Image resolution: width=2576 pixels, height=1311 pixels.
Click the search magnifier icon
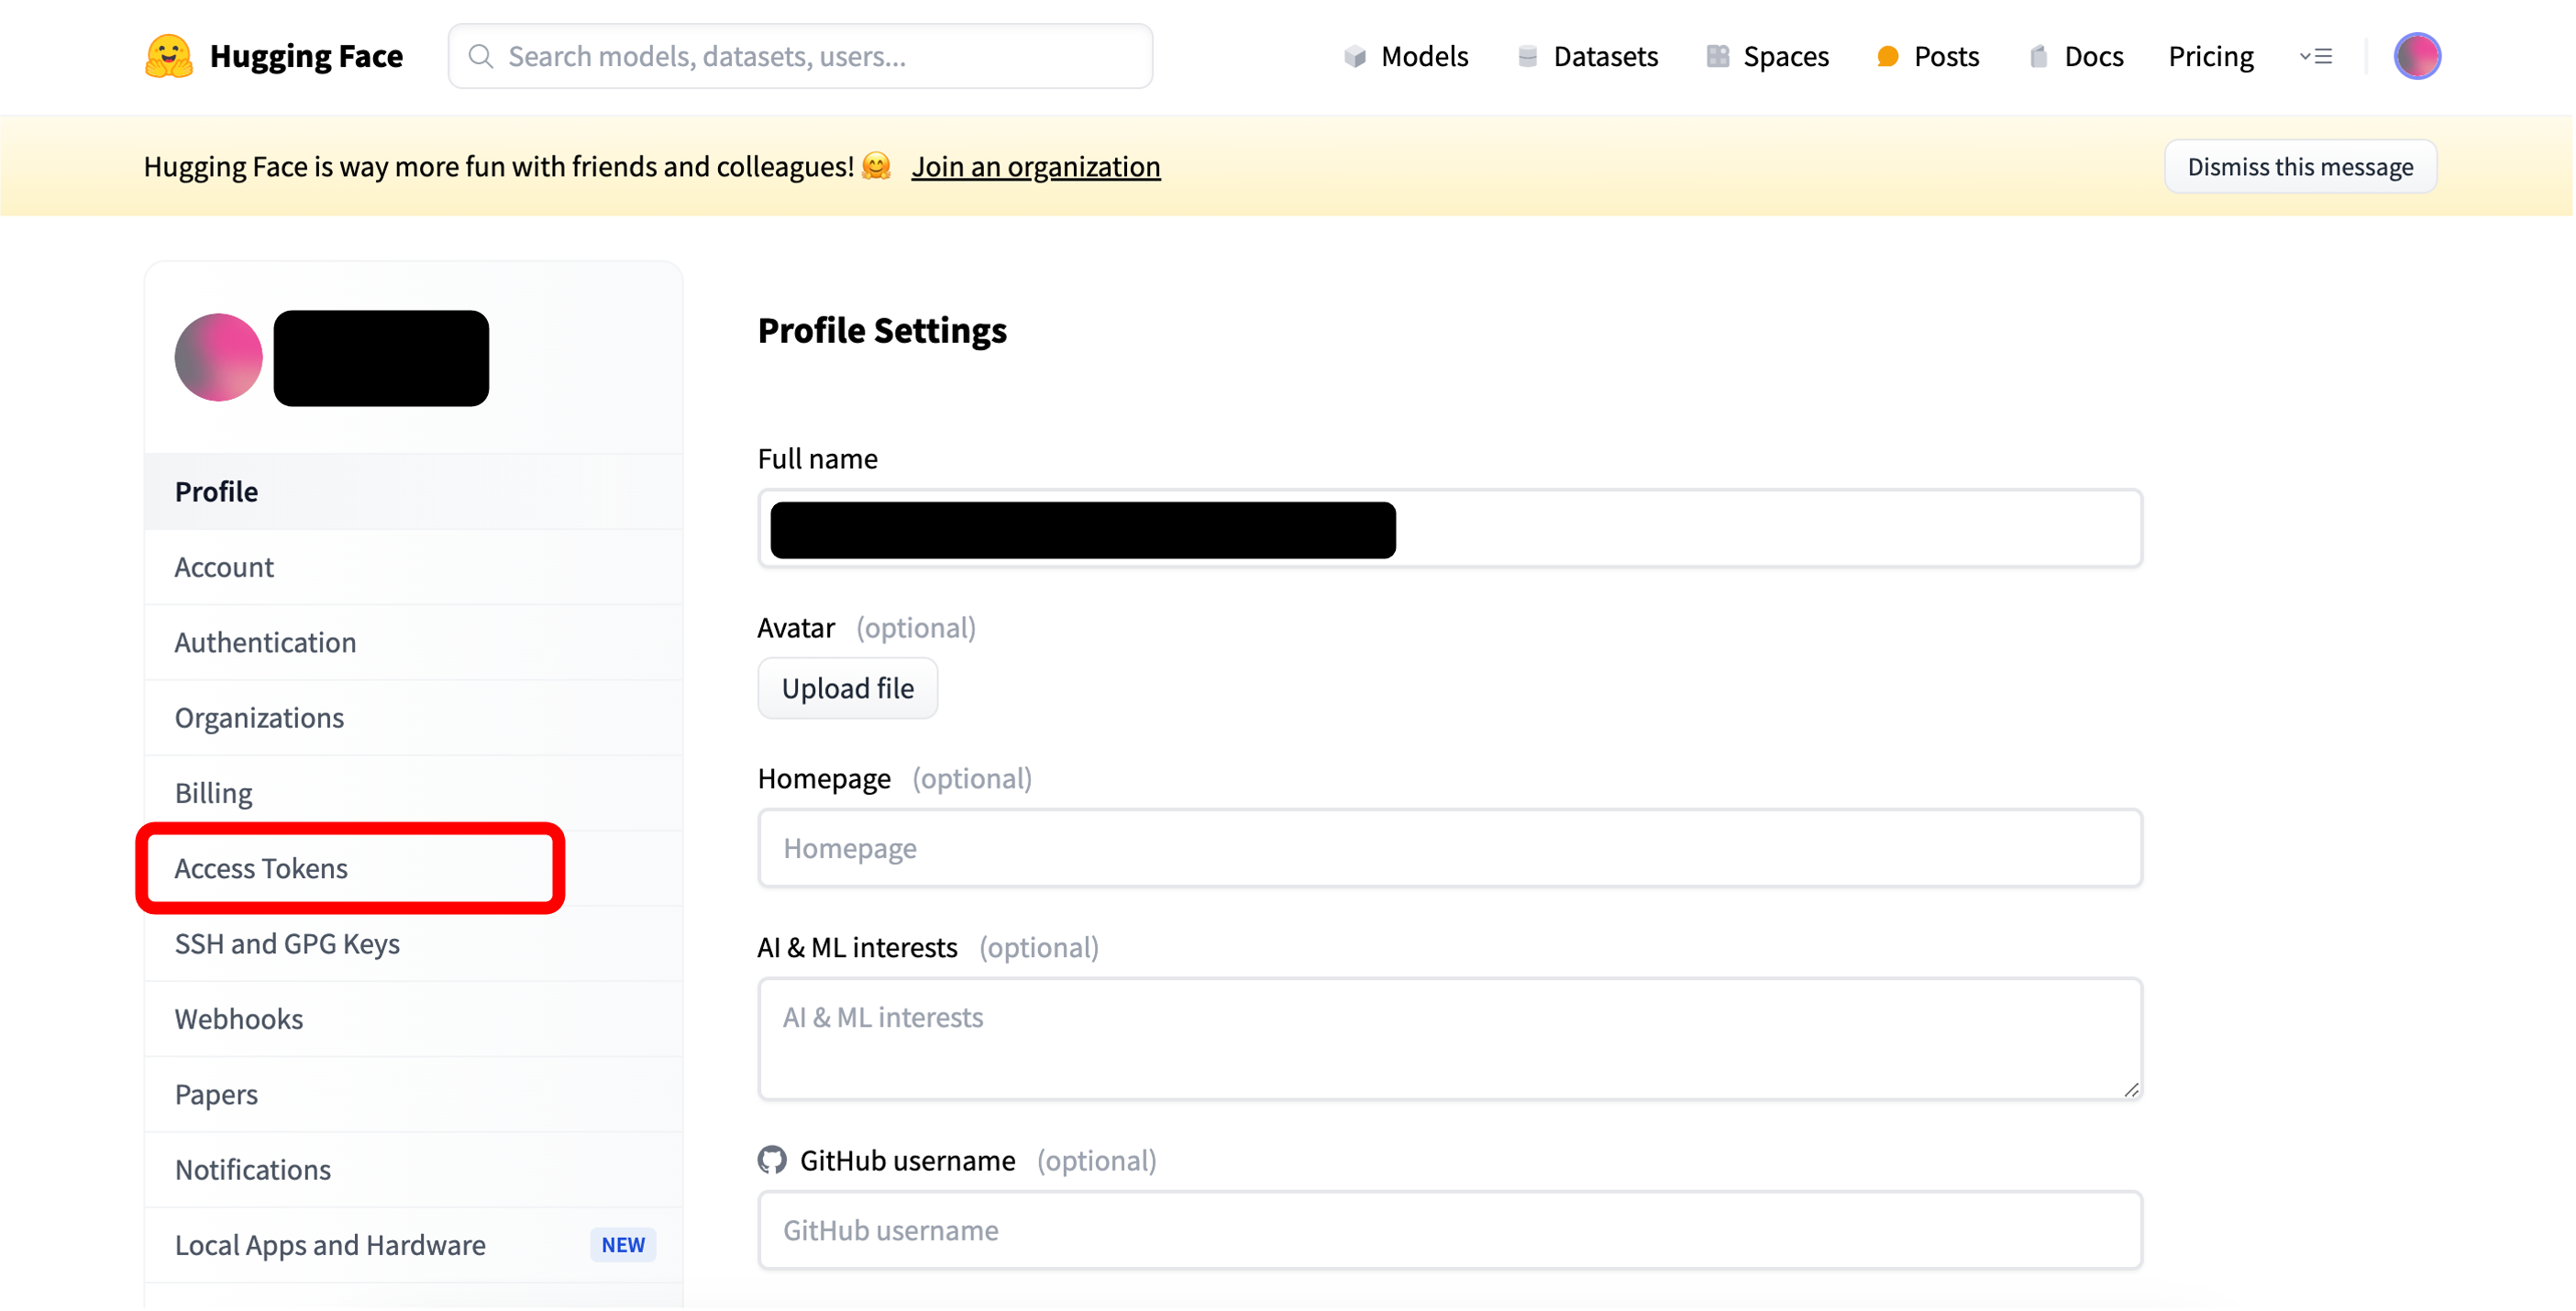481,56
